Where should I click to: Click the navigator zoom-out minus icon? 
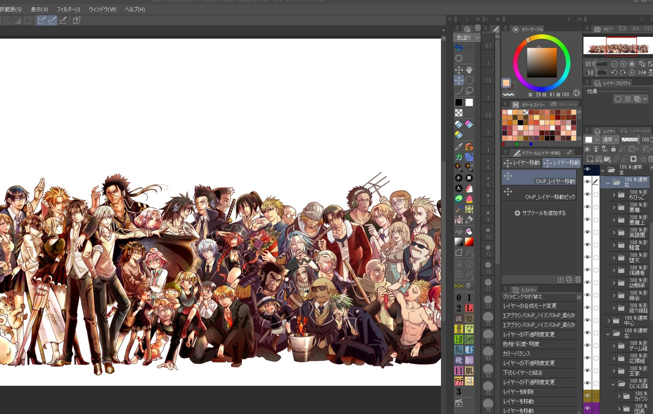click(x=614, y=64)
